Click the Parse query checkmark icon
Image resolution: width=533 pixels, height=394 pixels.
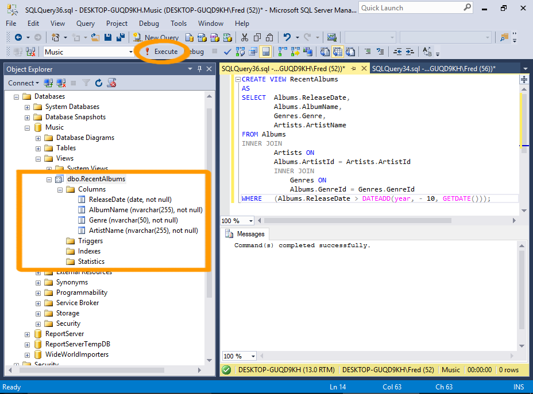click(227, 52)
